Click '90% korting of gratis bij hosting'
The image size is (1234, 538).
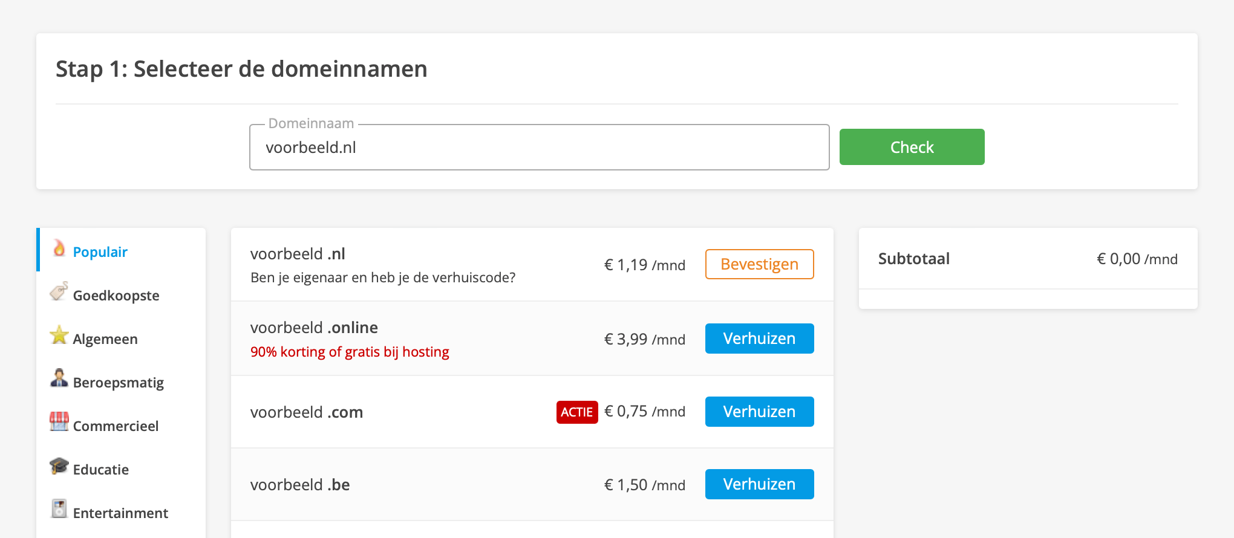(350, 352)
